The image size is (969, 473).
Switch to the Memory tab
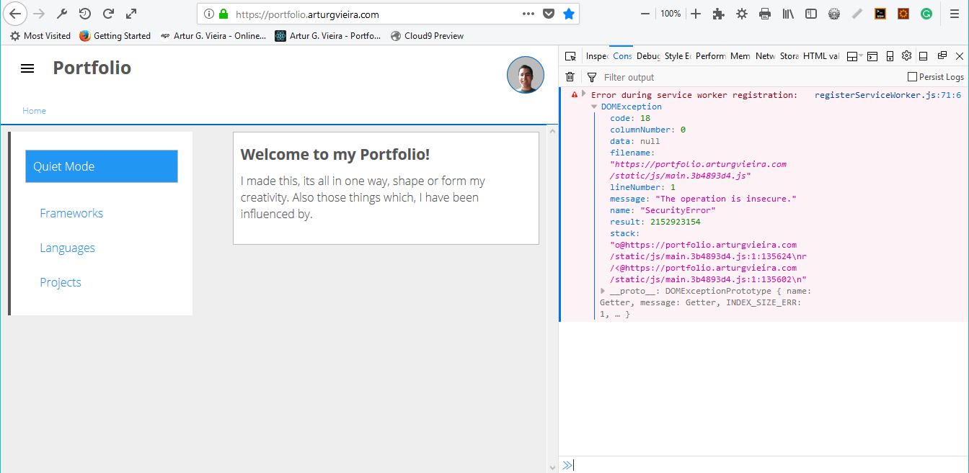(740, 56)
